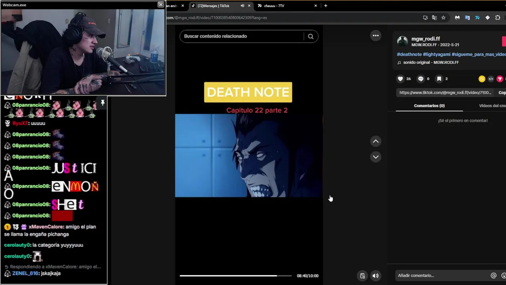
Task: Bookmark page with the star icon
Action: [x=443, y=17]
